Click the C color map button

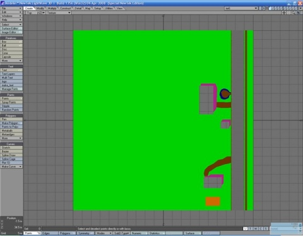click(x=261, y=228)
